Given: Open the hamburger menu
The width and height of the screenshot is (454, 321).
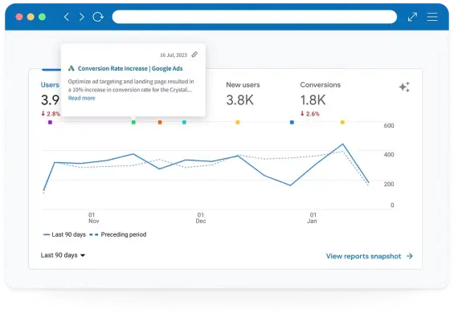Looking at the screenshot, I should pos(432,17).
